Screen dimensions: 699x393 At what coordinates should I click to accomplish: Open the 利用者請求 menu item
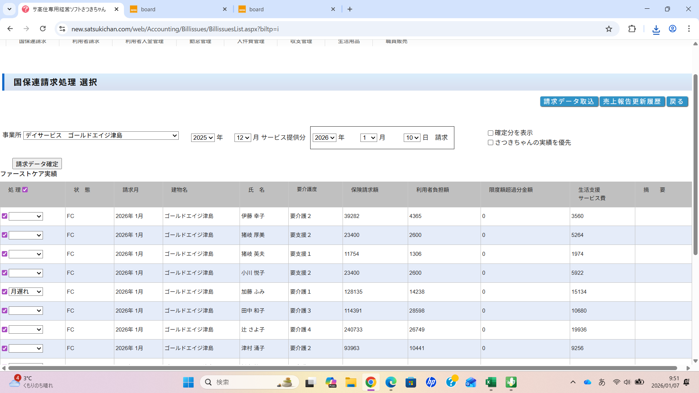click(x=86, y=41)
